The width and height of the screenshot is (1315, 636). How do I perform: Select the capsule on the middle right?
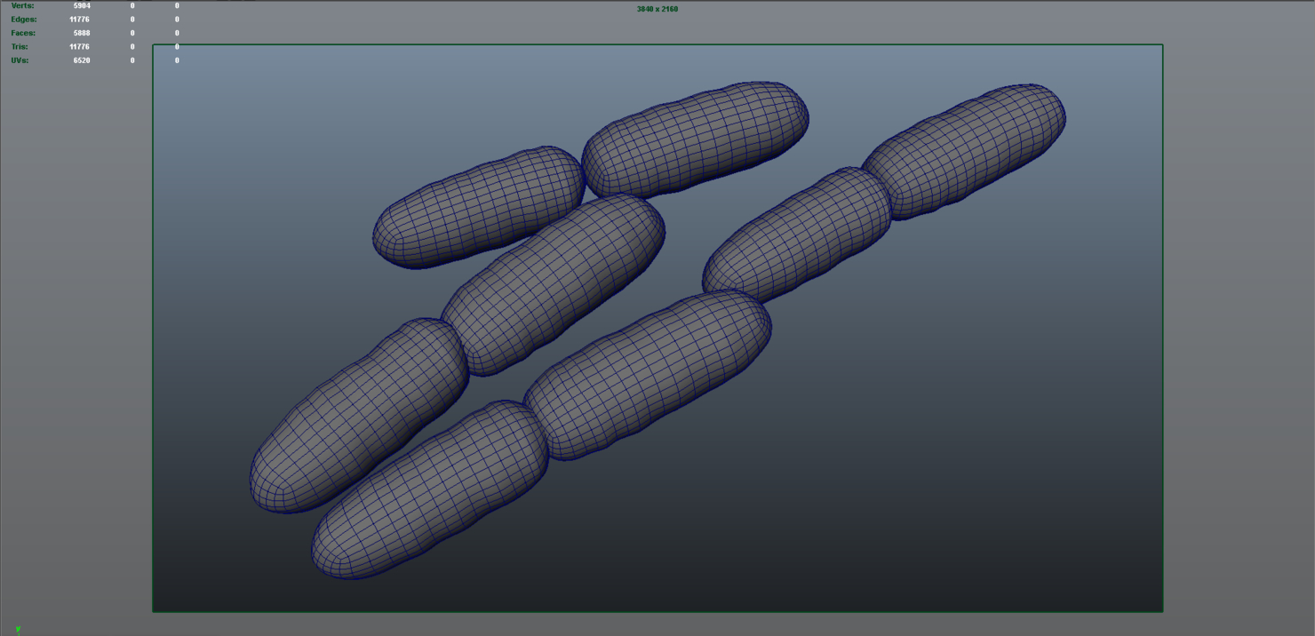[x=800, y=231]
